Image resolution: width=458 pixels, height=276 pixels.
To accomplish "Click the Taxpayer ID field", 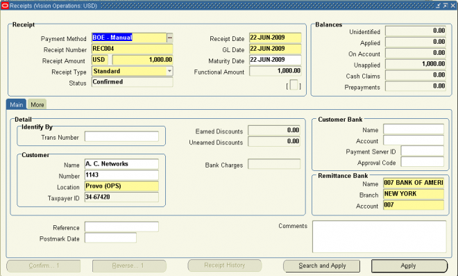I will [121, 197].
